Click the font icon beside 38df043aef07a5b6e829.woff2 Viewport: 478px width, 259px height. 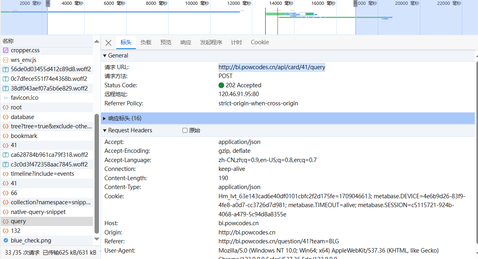6,88
